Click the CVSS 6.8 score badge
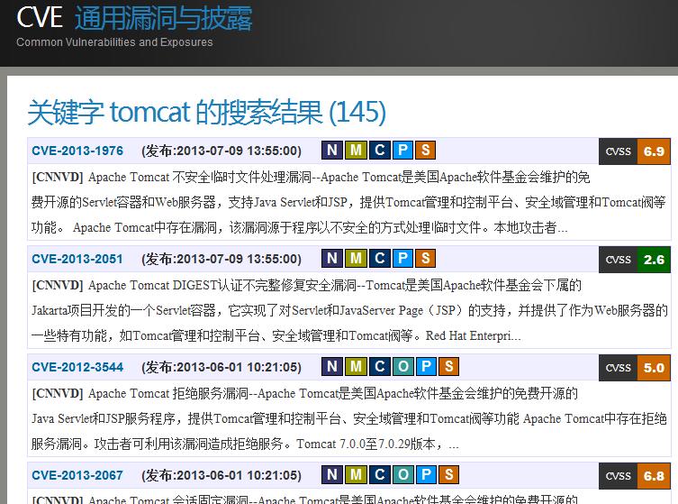Image resolution: width=678 pixels, height=504 pixels. coord(635,476)
